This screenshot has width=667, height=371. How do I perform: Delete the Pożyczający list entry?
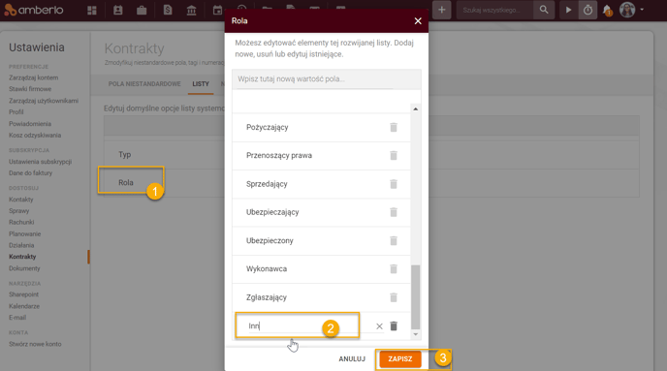pos(394,127)
